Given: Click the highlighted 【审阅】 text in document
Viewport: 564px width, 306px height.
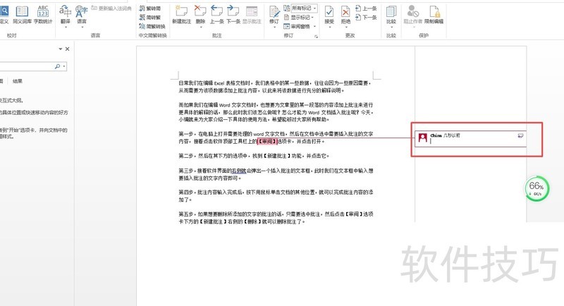Looking at the screenshot, I should coord(267,141).
